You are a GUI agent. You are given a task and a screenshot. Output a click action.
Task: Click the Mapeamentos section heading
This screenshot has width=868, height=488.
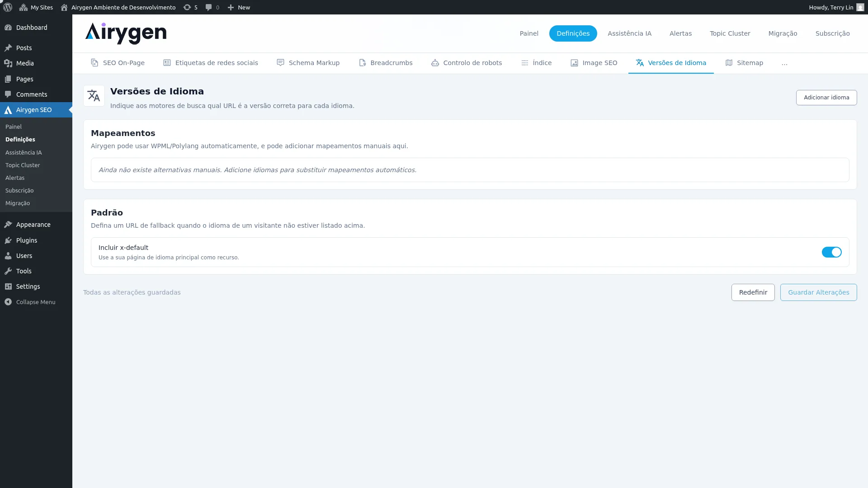[123, 133]
